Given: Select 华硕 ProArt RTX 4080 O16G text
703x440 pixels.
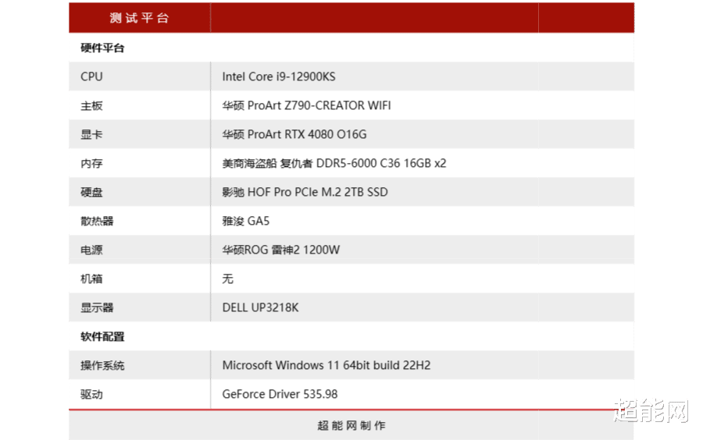Looking at the screenshot, I should click(x=294, y=134).
